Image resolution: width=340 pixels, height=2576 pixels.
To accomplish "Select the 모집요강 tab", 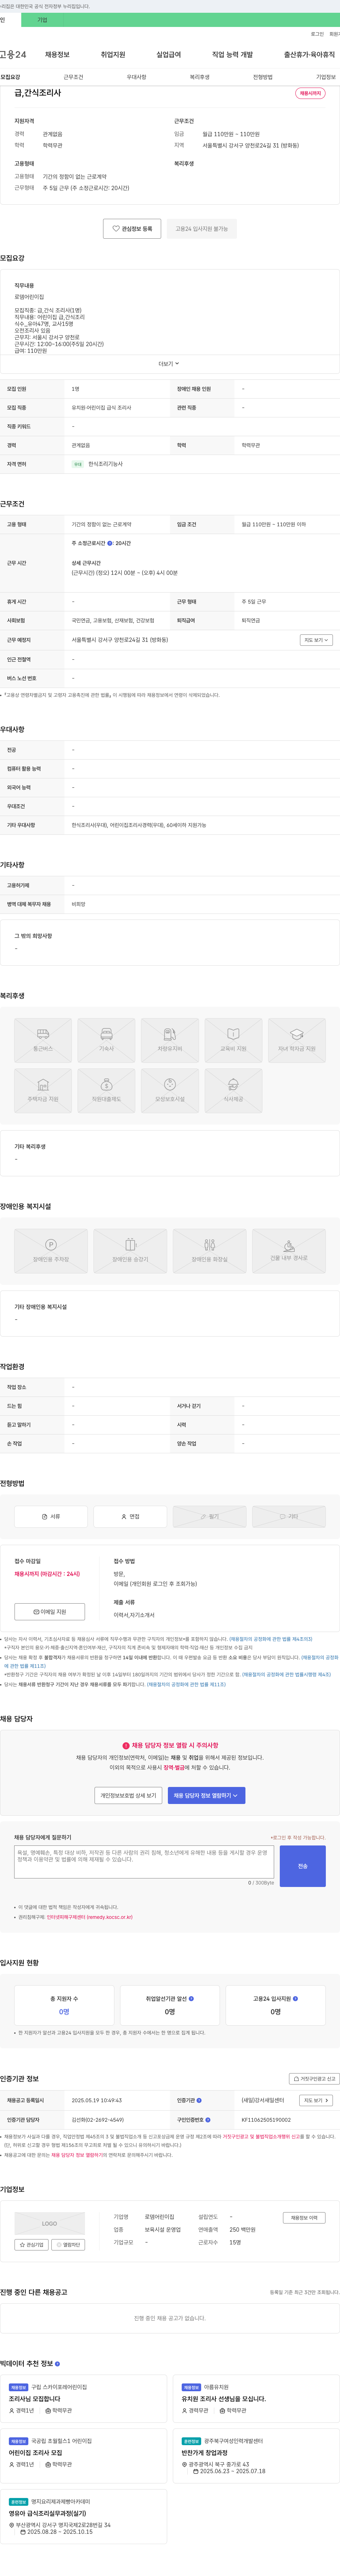I will point(10,77).
